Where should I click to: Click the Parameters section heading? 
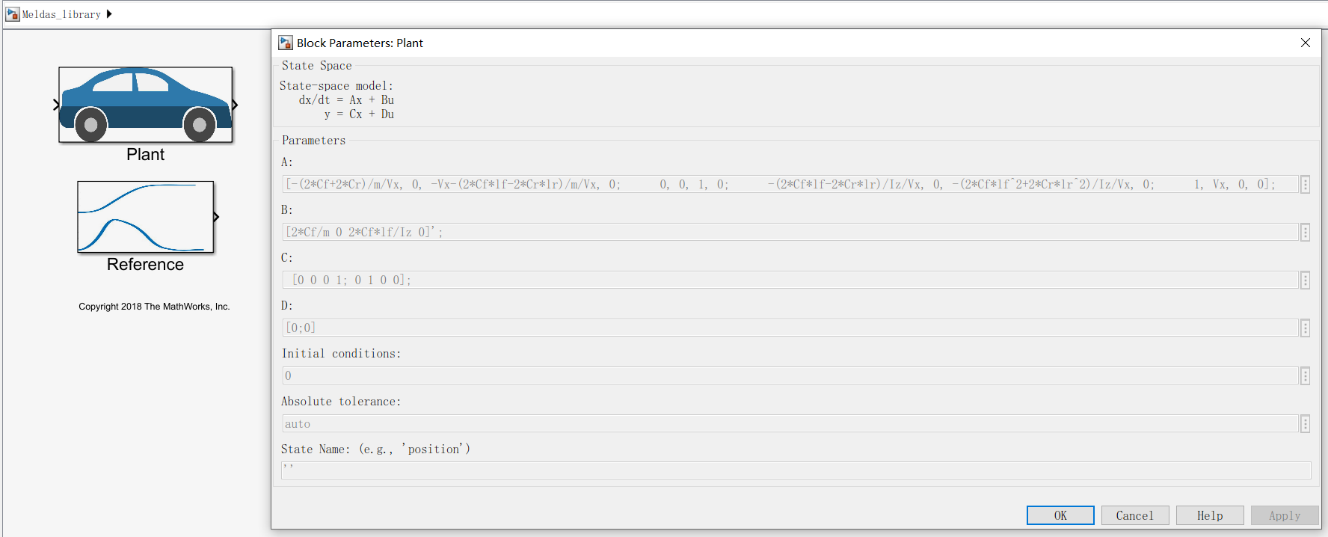[x=313, y=141]
